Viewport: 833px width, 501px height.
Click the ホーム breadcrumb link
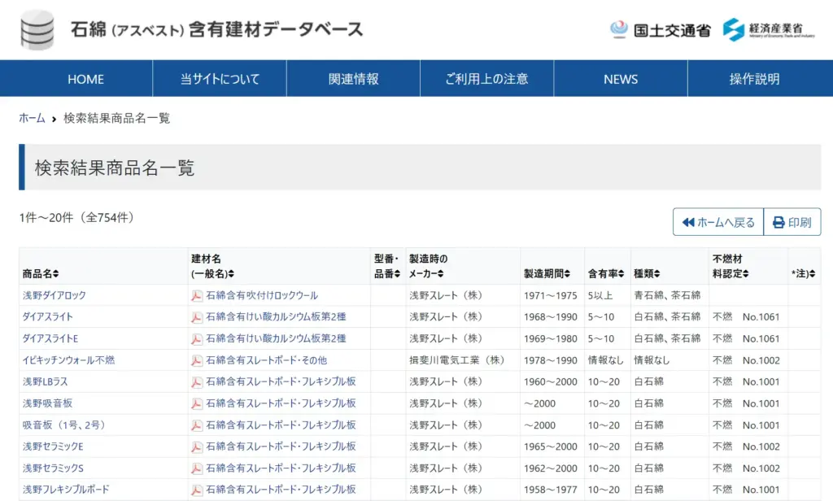[x=32, y=118]
